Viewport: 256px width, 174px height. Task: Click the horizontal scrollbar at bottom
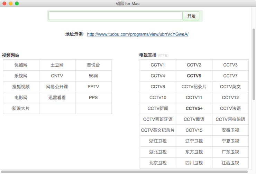(125, 172)
